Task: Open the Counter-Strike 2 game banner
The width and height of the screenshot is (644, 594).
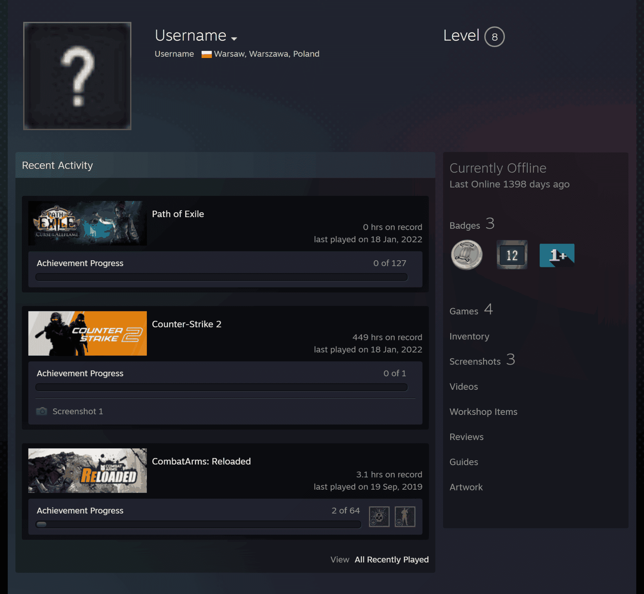Action: [x=88, y=333]
